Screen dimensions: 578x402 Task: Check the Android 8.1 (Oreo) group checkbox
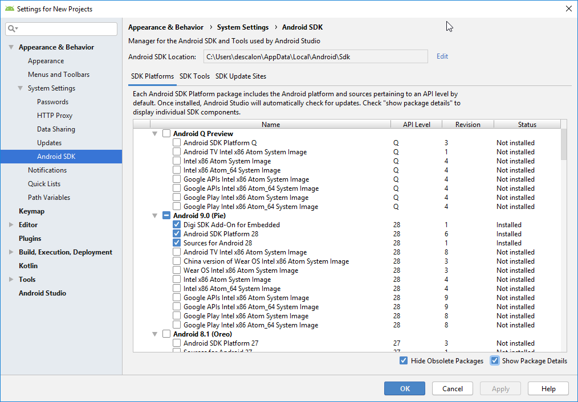166,334
